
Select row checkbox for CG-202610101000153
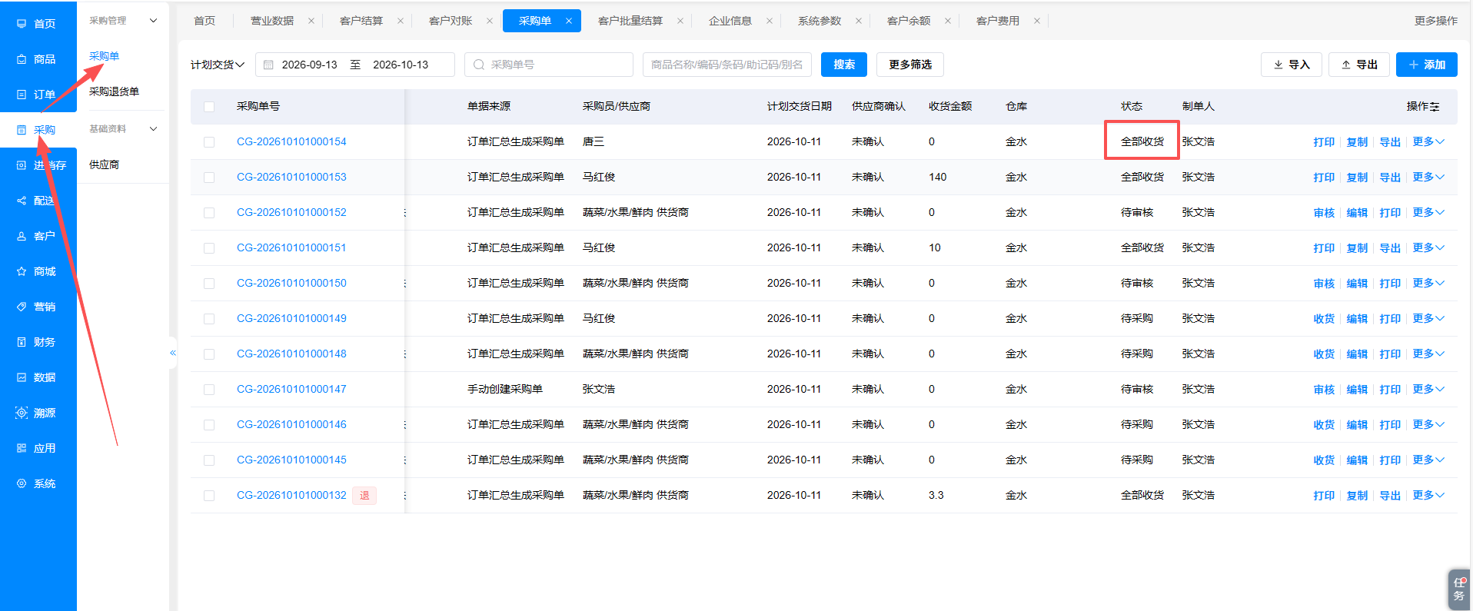pyautogui.click(x=209, y=178)
